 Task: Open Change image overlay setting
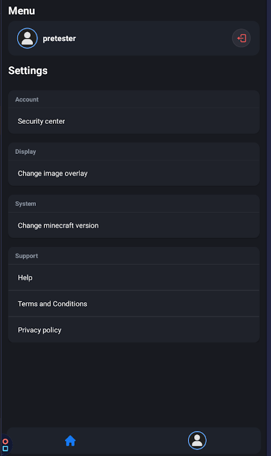click(134, 173)
